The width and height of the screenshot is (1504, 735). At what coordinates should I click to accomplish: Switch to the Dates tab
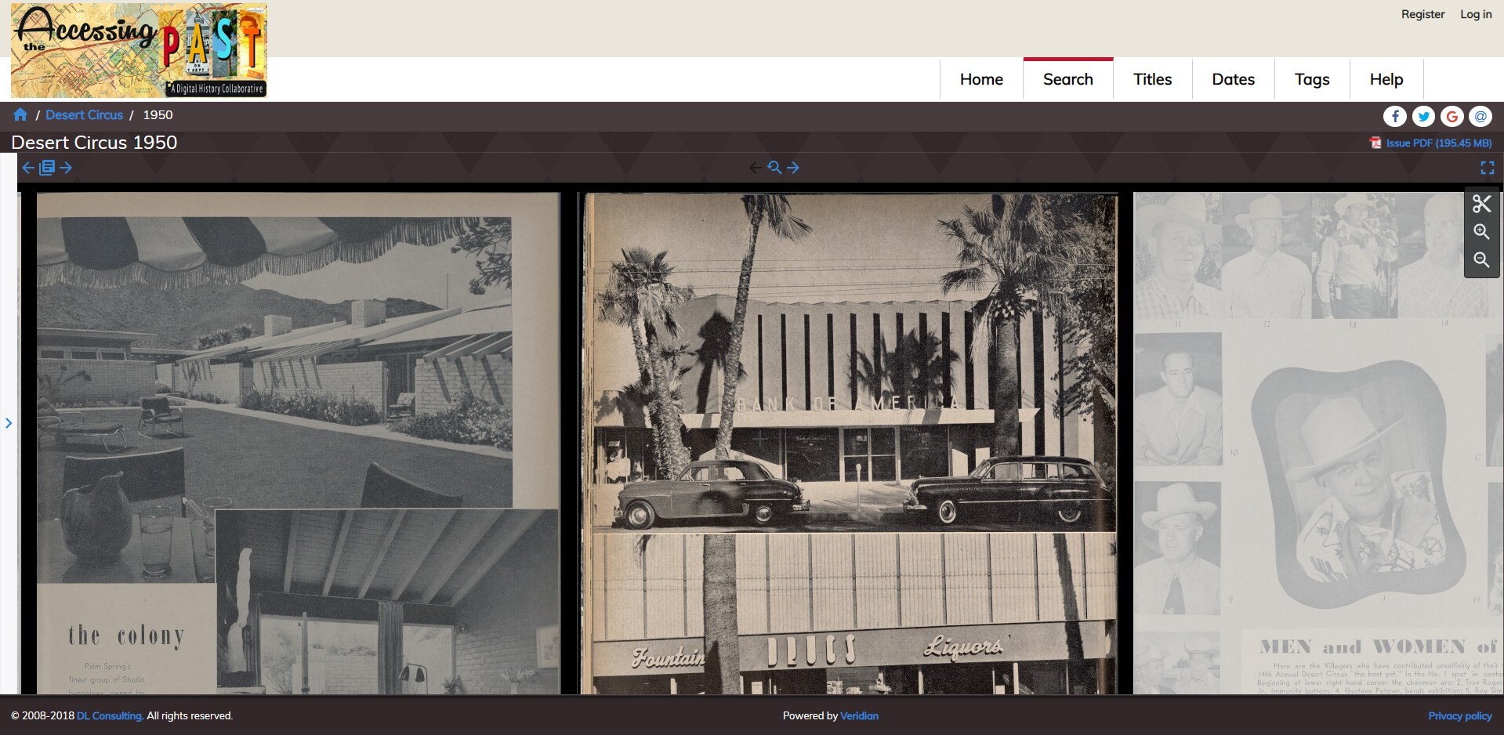(1232, 78)
